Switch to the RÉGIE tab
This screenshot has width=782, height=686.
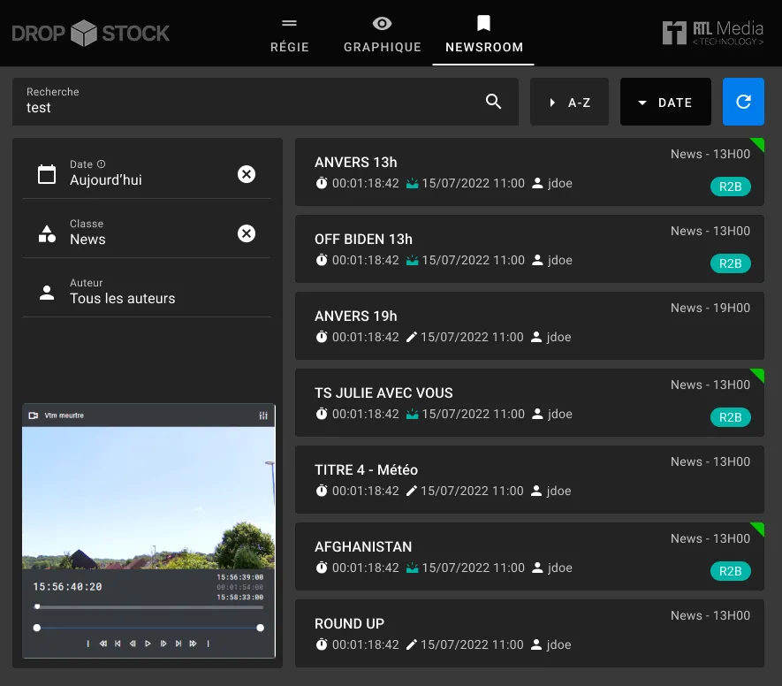point(289,34)
